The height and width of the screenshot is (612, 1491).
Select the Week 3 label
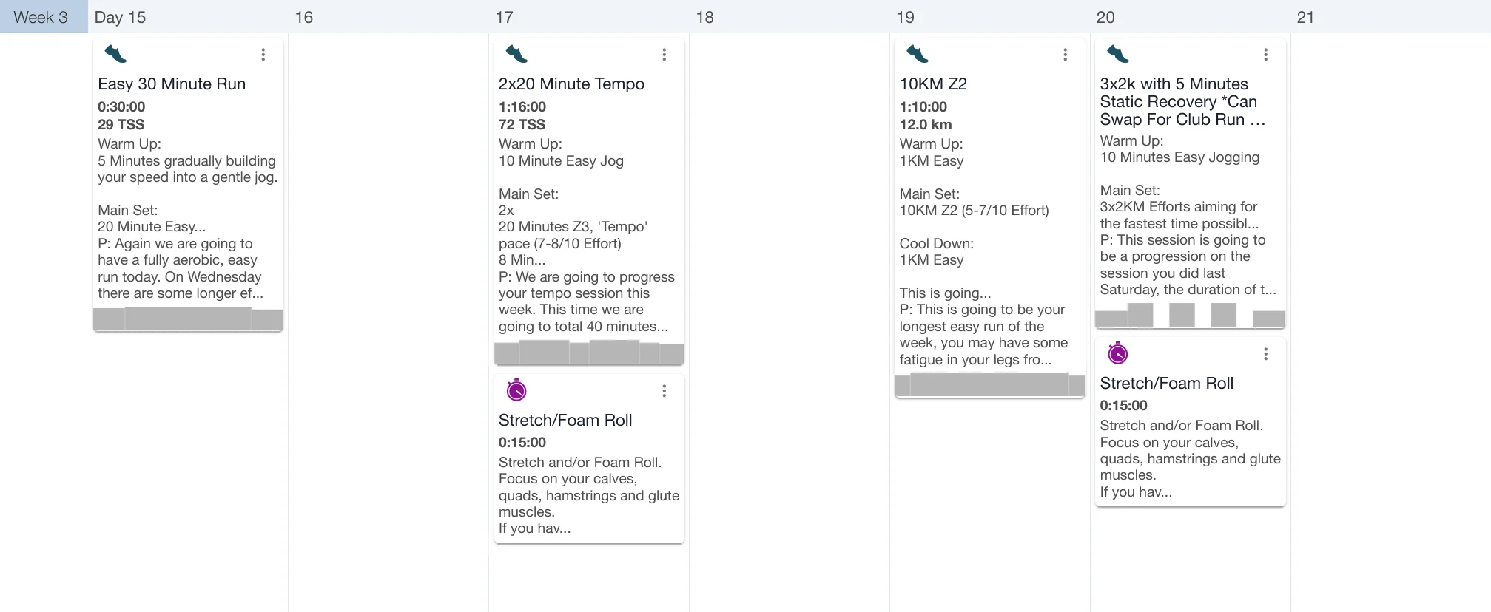coord(41,17)
